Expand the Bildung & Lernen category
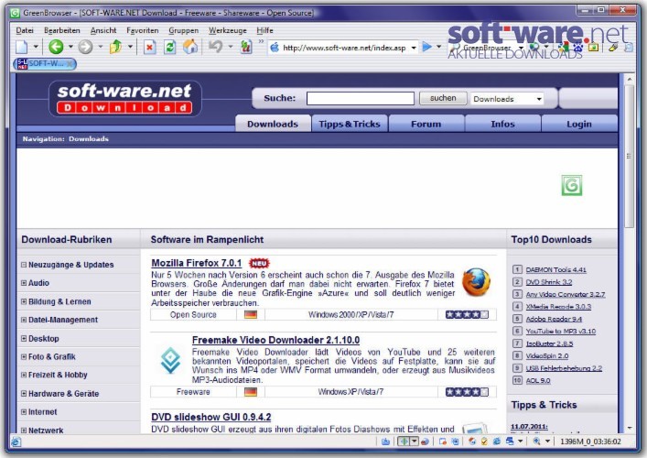The width and height of the screenshot is (647, 458). tap(24, 301)
